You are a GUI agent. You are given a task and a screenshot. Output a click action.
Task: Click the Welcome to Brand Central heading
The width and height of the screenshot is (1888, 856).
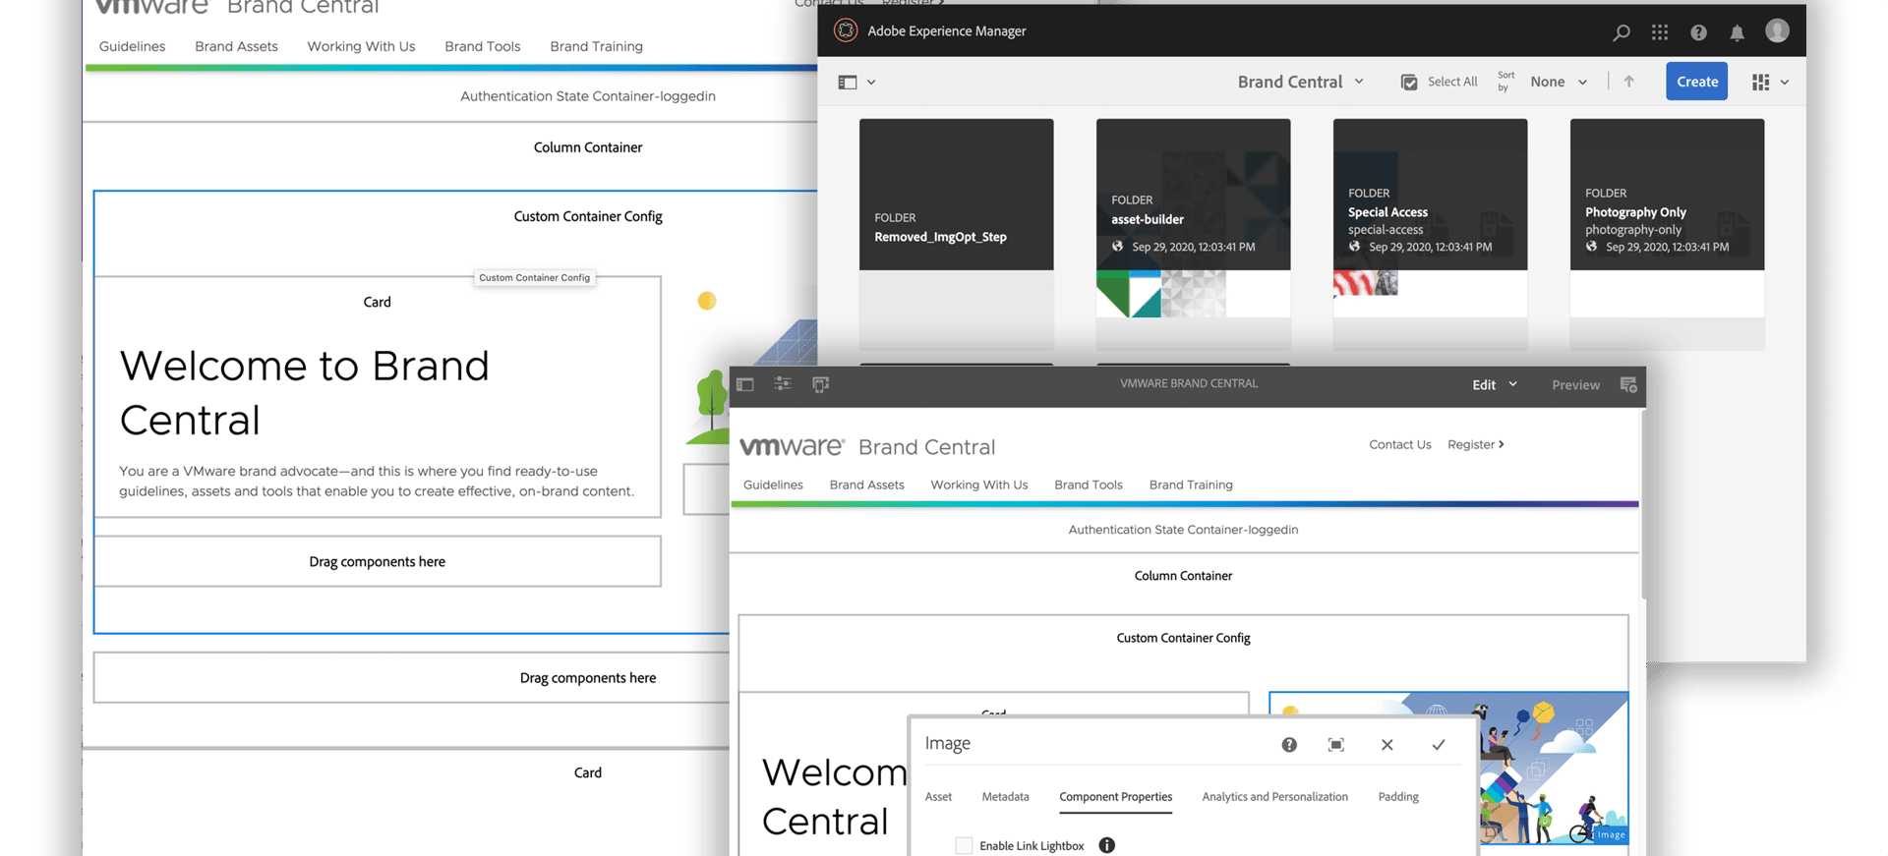(x=304, y=392)
